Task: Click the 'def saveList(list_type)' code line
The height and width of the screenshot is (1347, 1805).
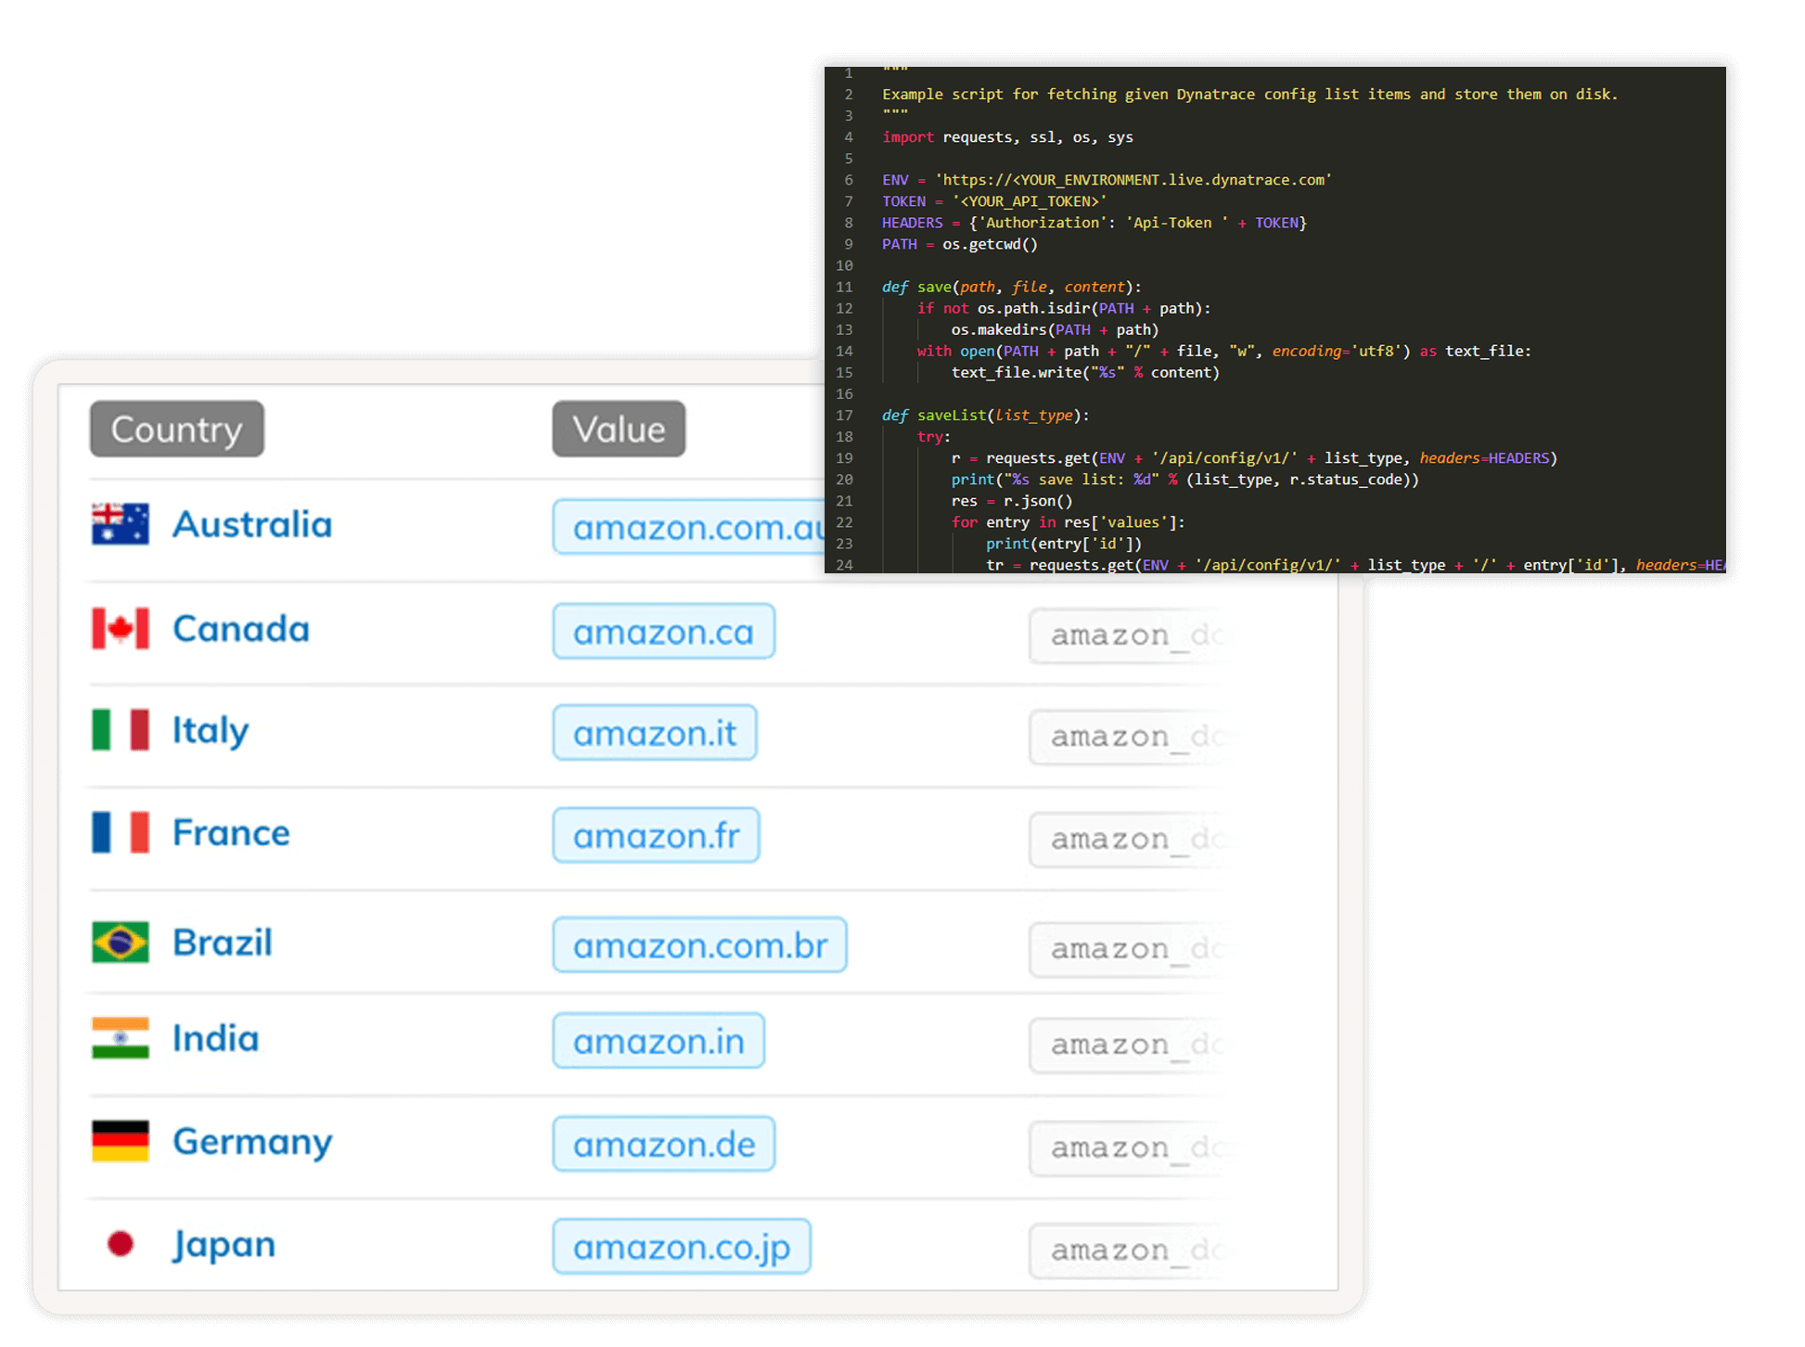Action: [x=985, y=416]
